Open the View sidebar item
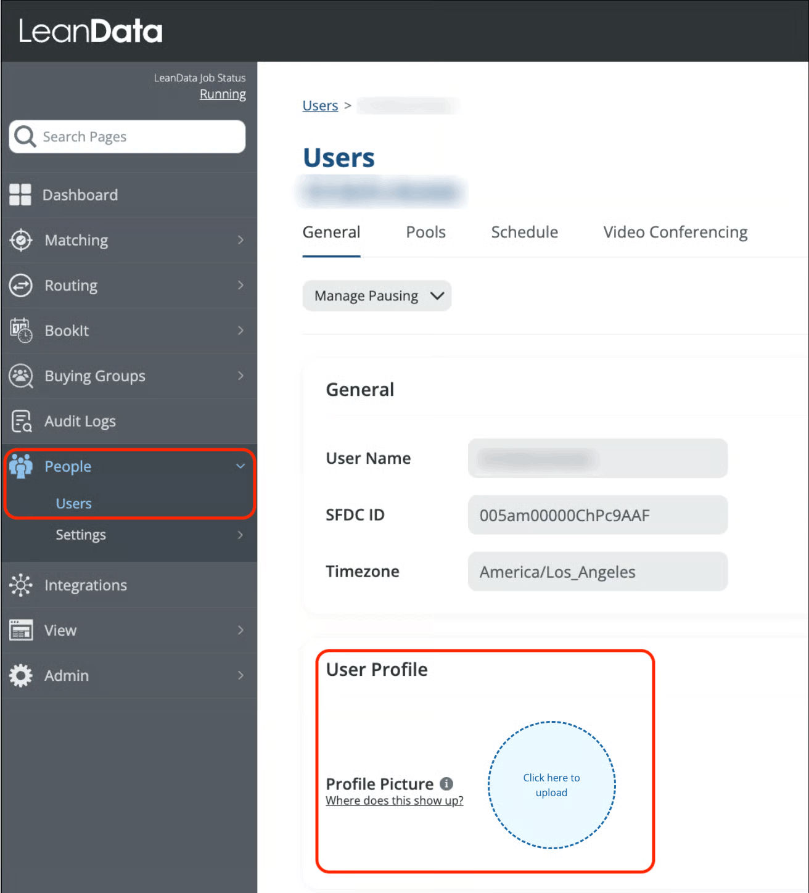The height and width of the screenshot is (893, 809). [129, 630]
